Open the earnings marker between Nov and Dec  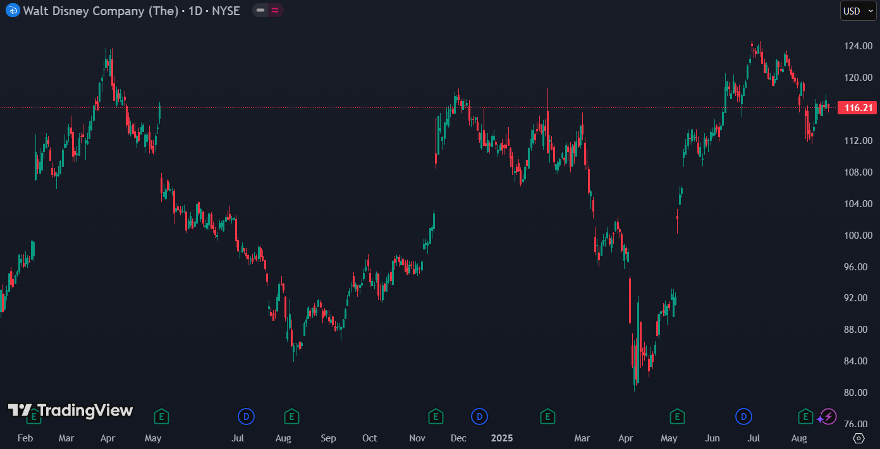tap(436, 416)
